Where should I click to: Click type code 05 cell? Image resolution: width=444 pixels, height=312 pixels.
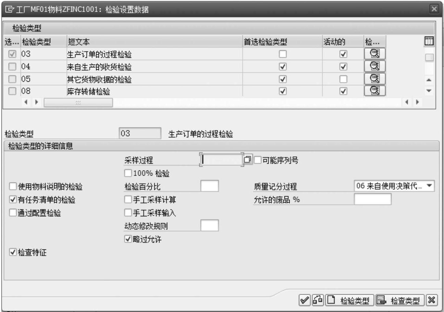point(43,79)
